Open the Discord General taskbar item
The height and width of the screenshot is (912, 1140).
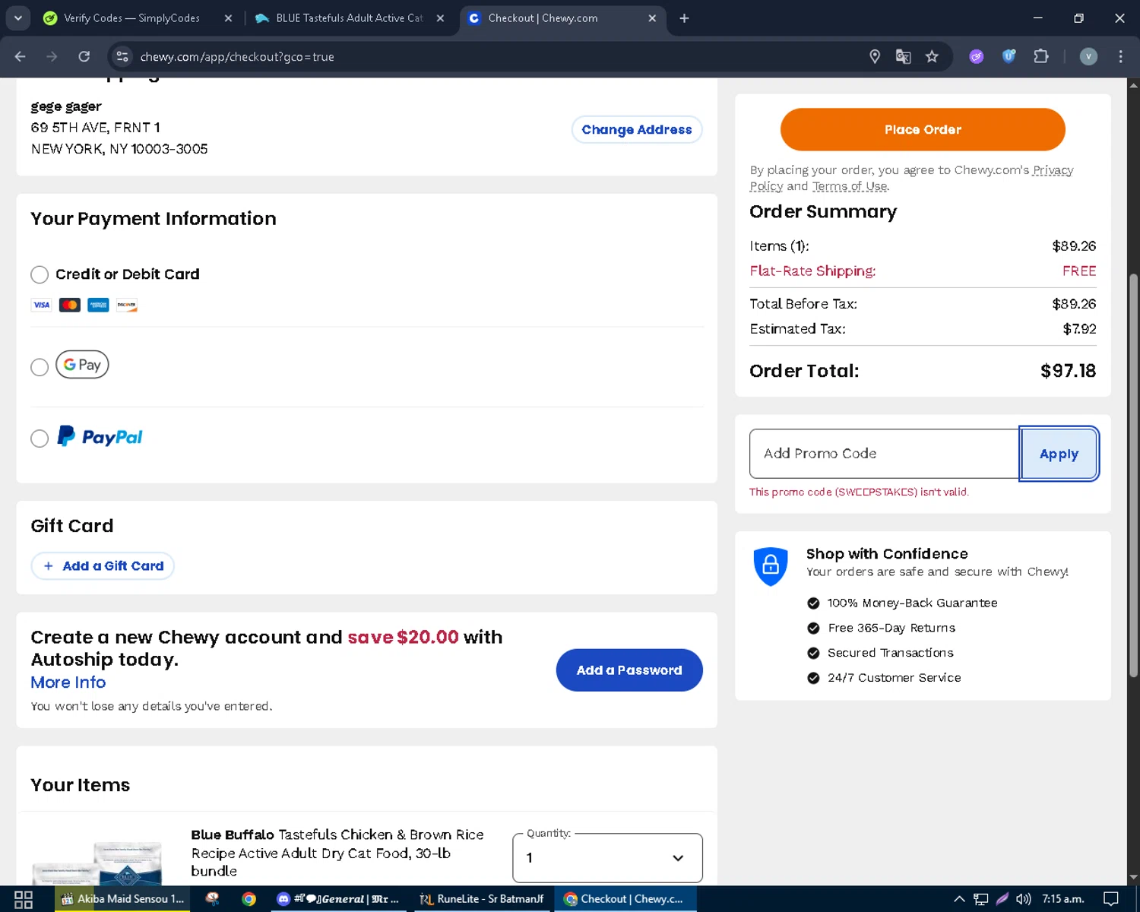click(338, 899)
